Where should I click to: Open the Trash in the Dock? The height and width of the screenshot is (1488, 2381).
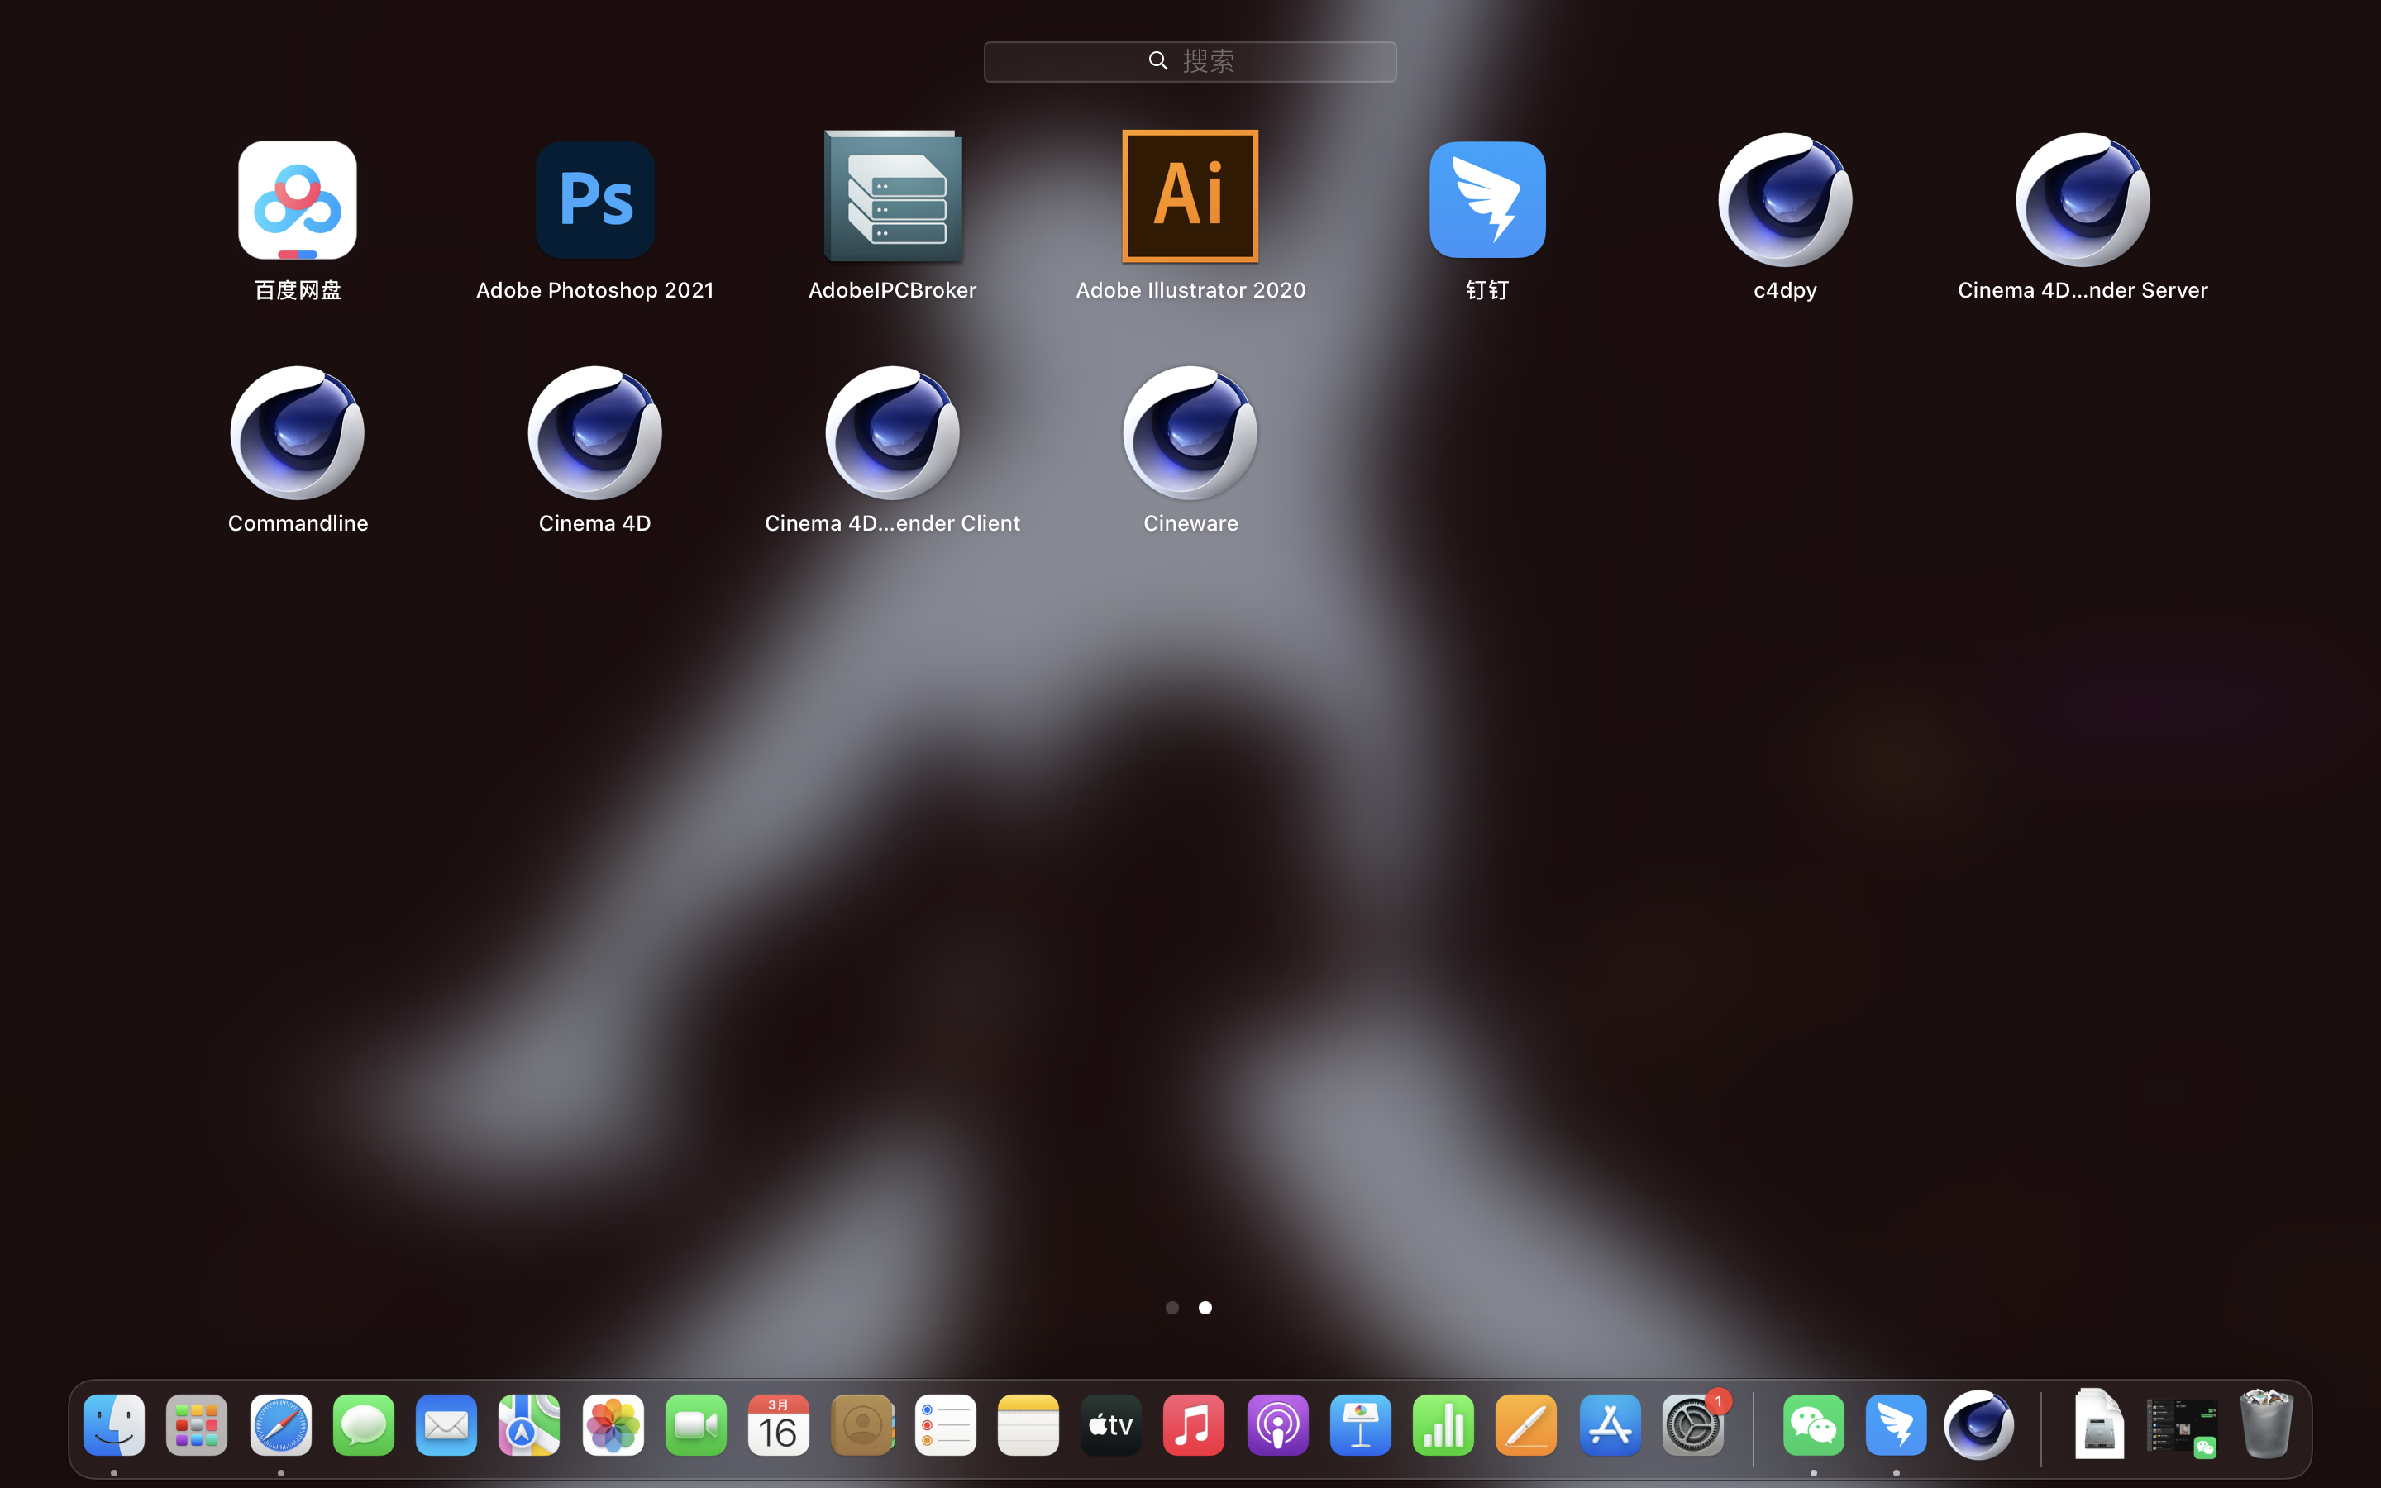click(2265, 1425)
